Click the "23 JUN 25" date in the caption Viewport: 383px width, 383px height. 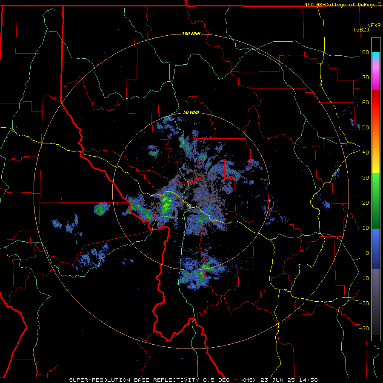click(x=277, y=380)
